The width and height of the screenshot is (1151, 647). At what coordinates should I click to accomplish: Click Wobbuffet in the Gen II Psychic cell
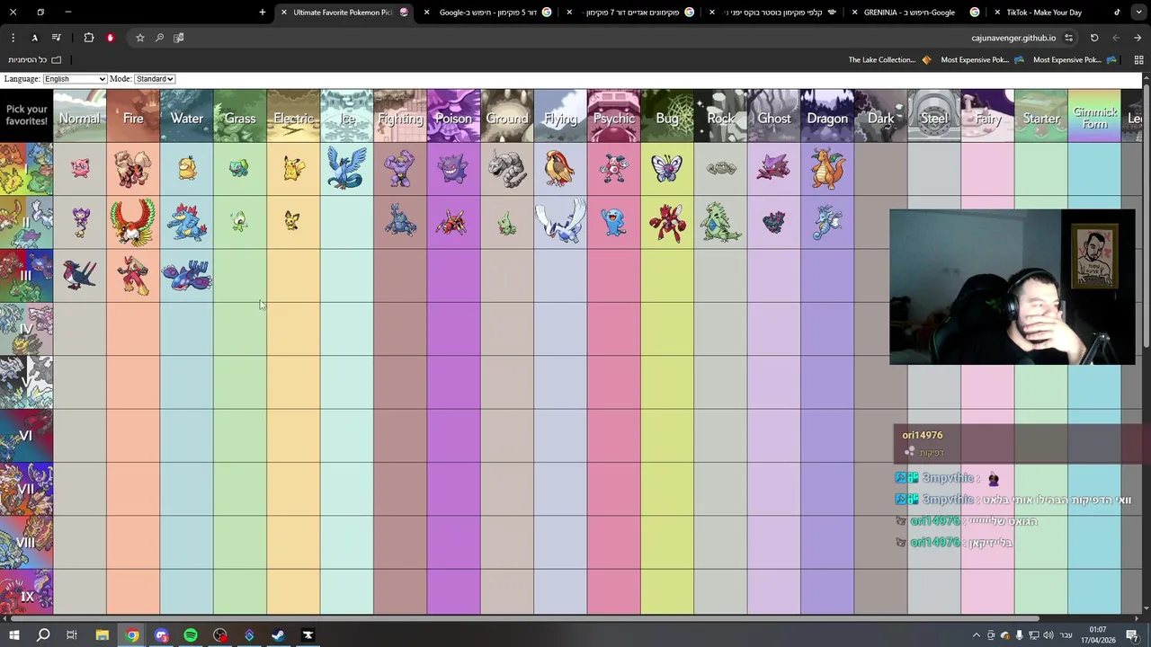point(614,222)
